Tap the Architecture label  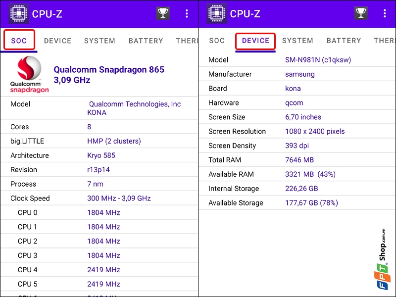(x=30, y=155)
